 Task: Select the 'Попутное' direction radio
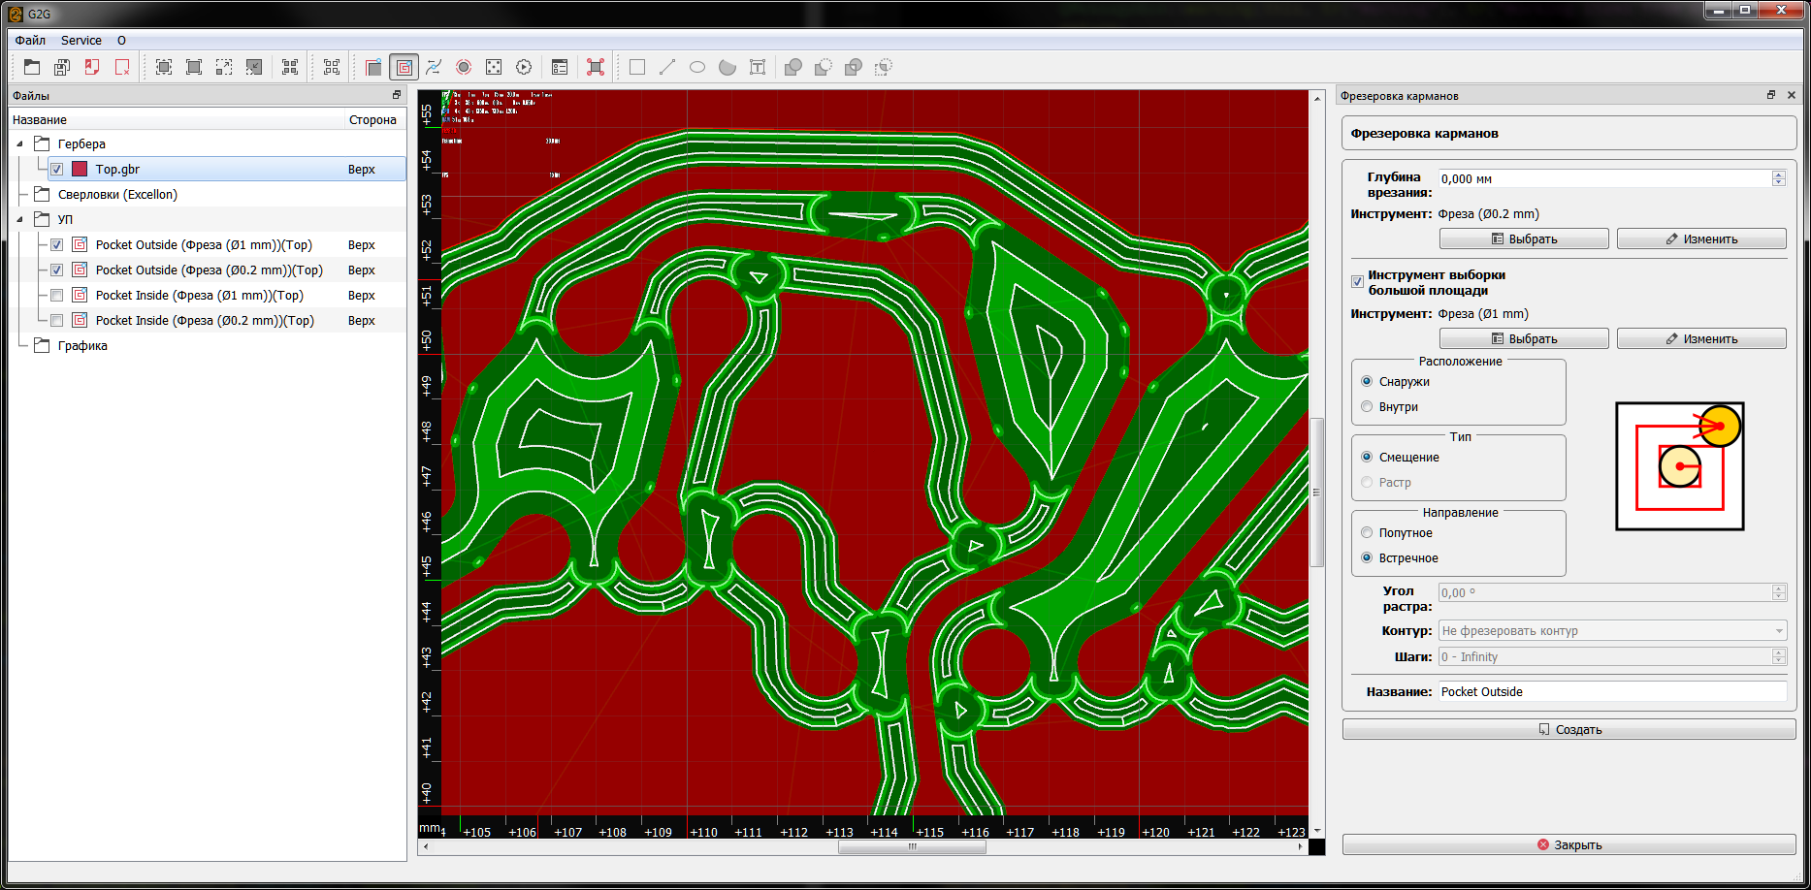[x=1367, y=533]
